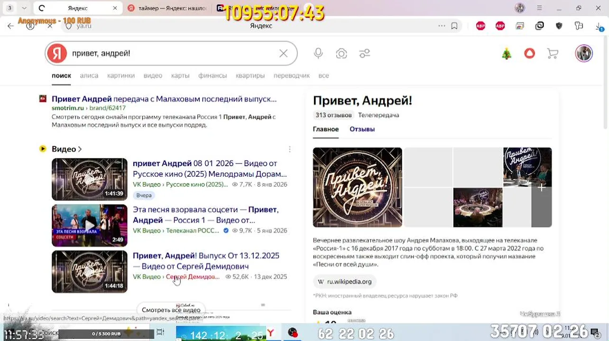Open search settings sliders icon
The image size is (609, 341).
coord(364,54)
